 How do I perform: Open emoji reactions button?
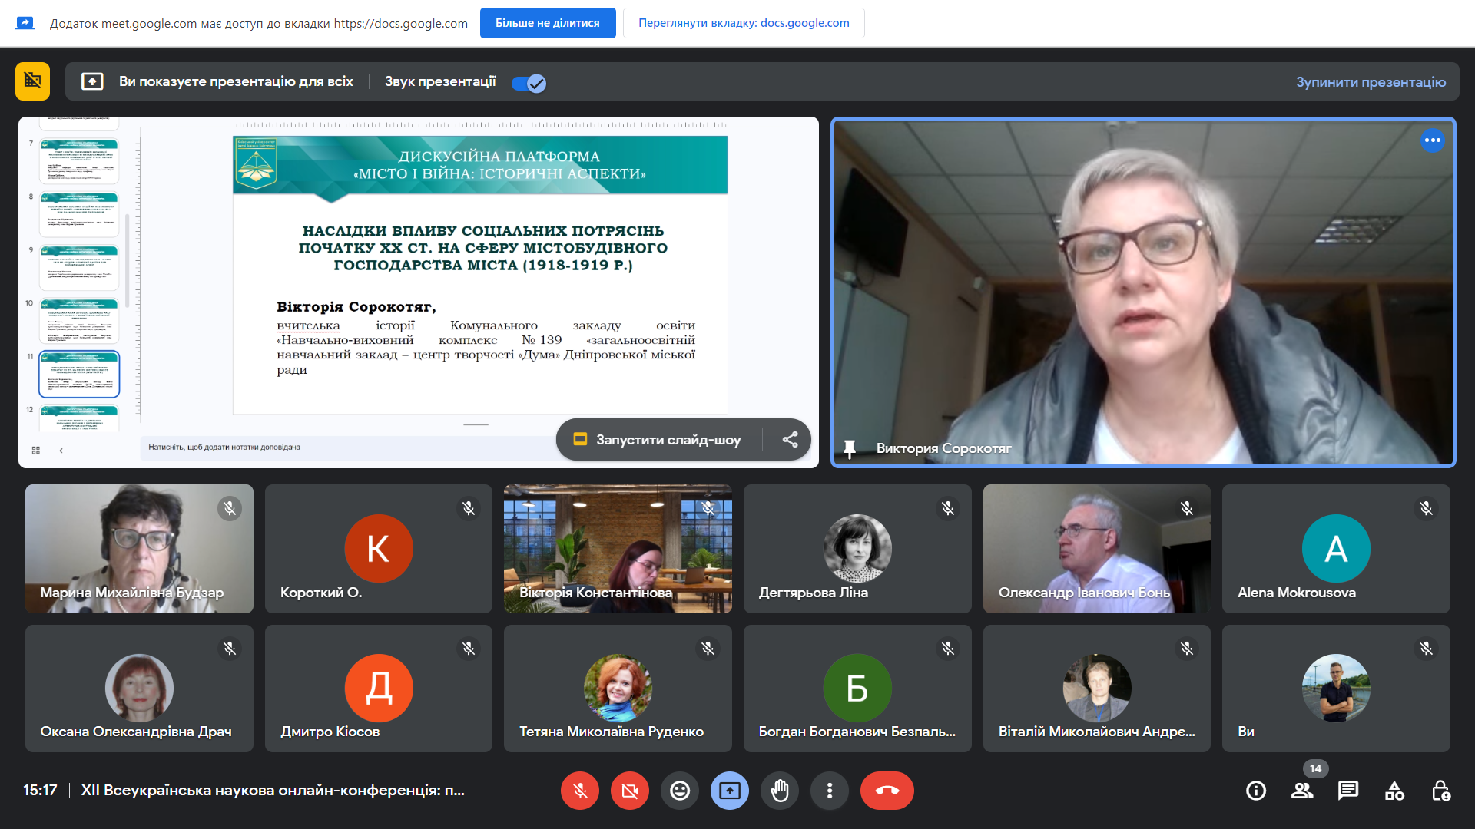(680, 791)
